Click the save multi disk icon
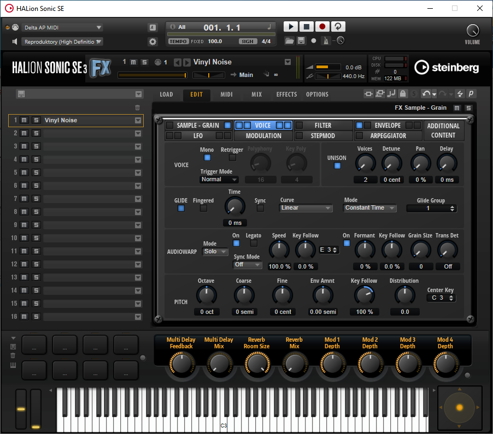Image resolution: width=493 pixels, height=434 pixels. coord(21,94)
